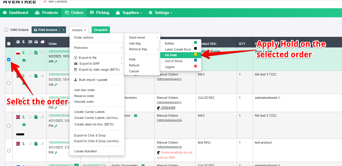Click the black flag bar in ORD0000004029 row
The height and width of the screenshot is (166, 342).
coord(20,134)
